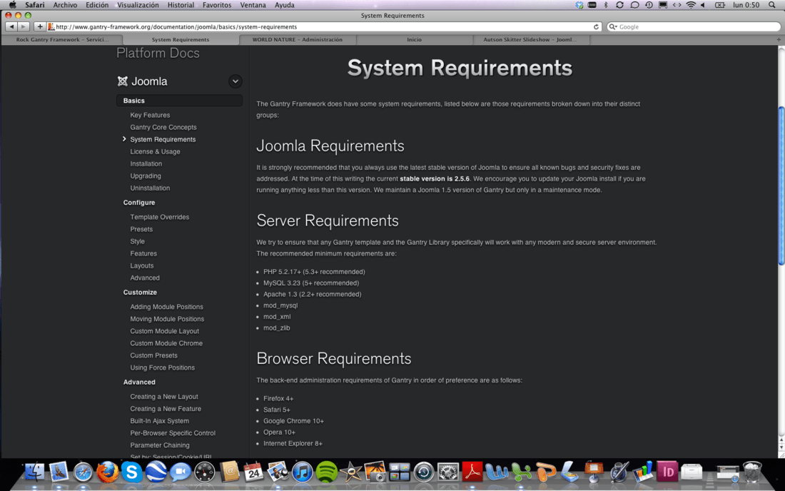
Task: Open iChat camera bubble in dock
Action: 181,472
